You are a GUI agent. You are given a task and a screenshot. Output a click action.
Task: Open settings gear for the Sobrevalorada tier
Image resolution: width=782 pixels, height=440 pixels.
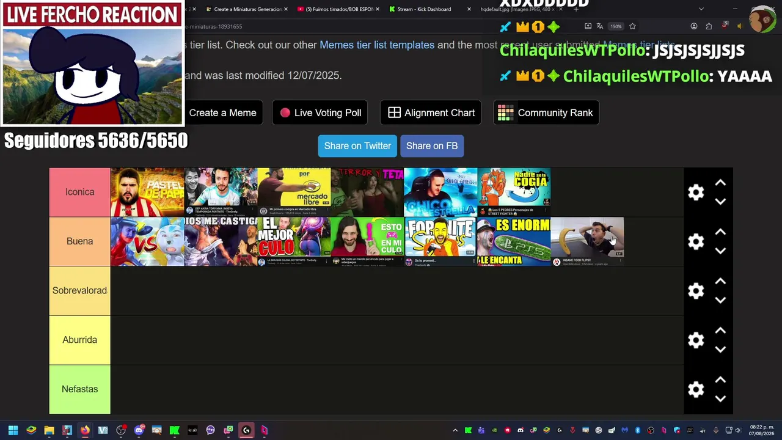(x=696, y=291)
